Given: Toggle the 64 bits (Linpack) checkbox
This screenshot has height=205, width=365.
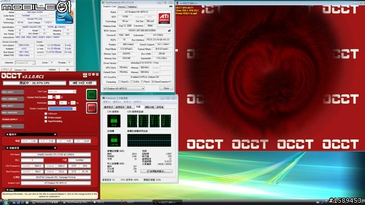Looking at the screenshot, I should 46,117.
